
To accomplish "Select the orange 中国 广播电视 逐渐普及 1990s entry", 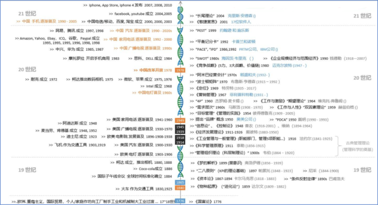I will pyautogui.click(x=143, y=48).
